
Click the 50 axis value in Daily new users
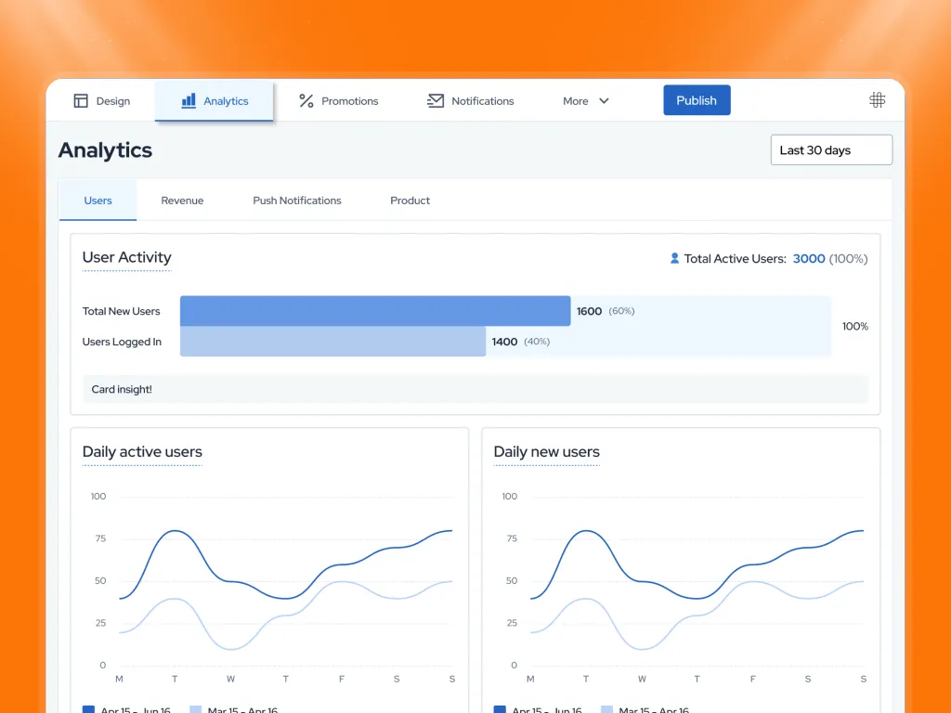[512, 581]
